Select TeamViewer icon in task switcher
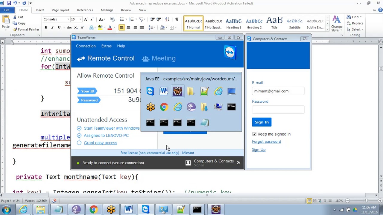The width and height of the screenshot is (383, 215). tap(150, 91)
